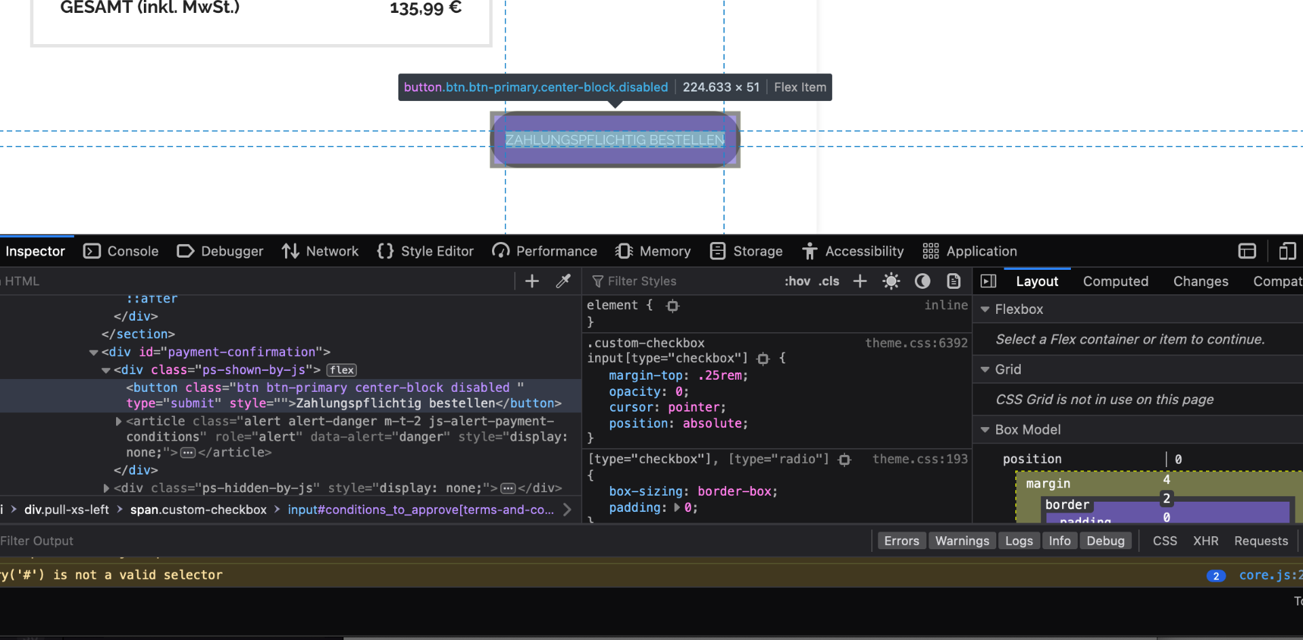This screenshot has height=640, width=1303.
Task: Click the sidebar pane toggle icon
Action: (989, 281)
